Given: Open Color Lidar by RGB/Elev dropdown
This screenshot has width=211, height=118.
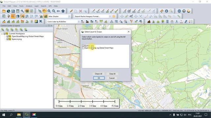Looking at the screenshot, I should click(x=78, y=22).
